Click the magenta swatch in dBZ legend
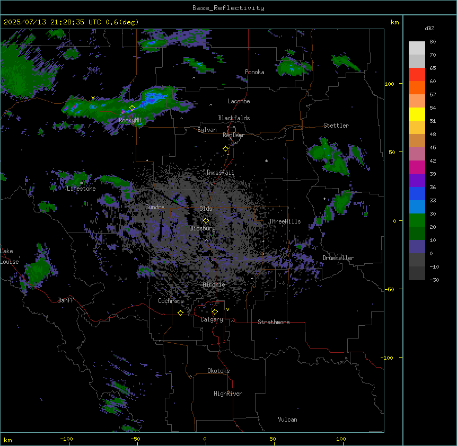The width and height of the screenshot is (457, 446). (x=417, y=167)
